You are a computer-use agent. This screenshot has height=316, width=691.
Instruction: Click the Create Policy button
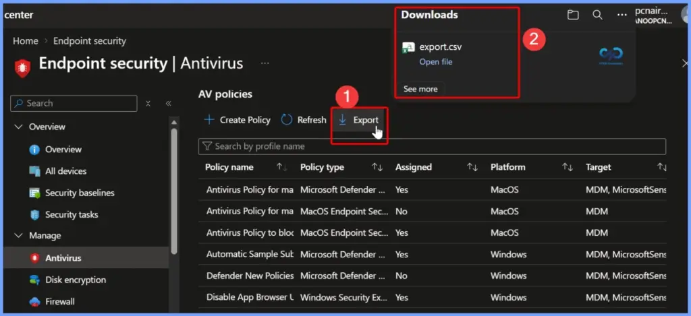pos(237,120)
